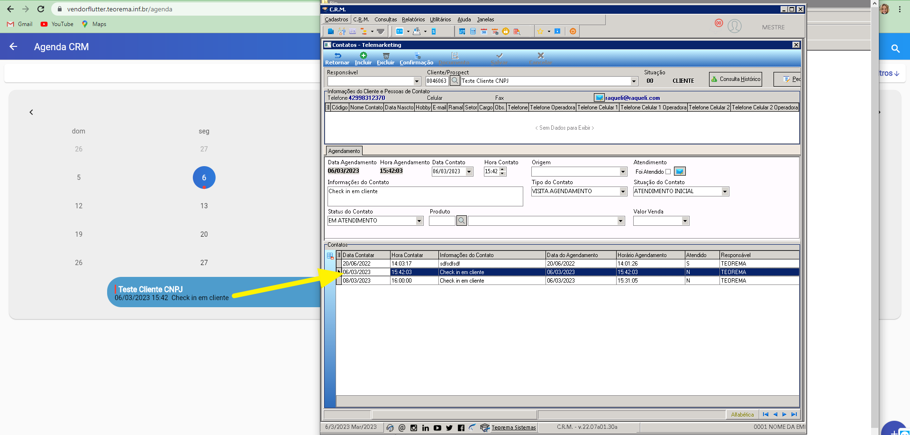Open the Consultas menu
This screenshot has height=435, width=910.
386,19
